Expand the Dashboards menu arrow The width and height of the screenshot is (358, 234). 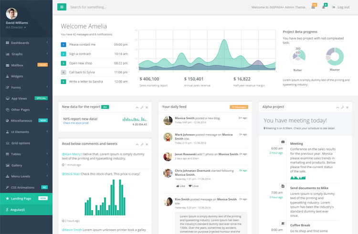(47, 43)
